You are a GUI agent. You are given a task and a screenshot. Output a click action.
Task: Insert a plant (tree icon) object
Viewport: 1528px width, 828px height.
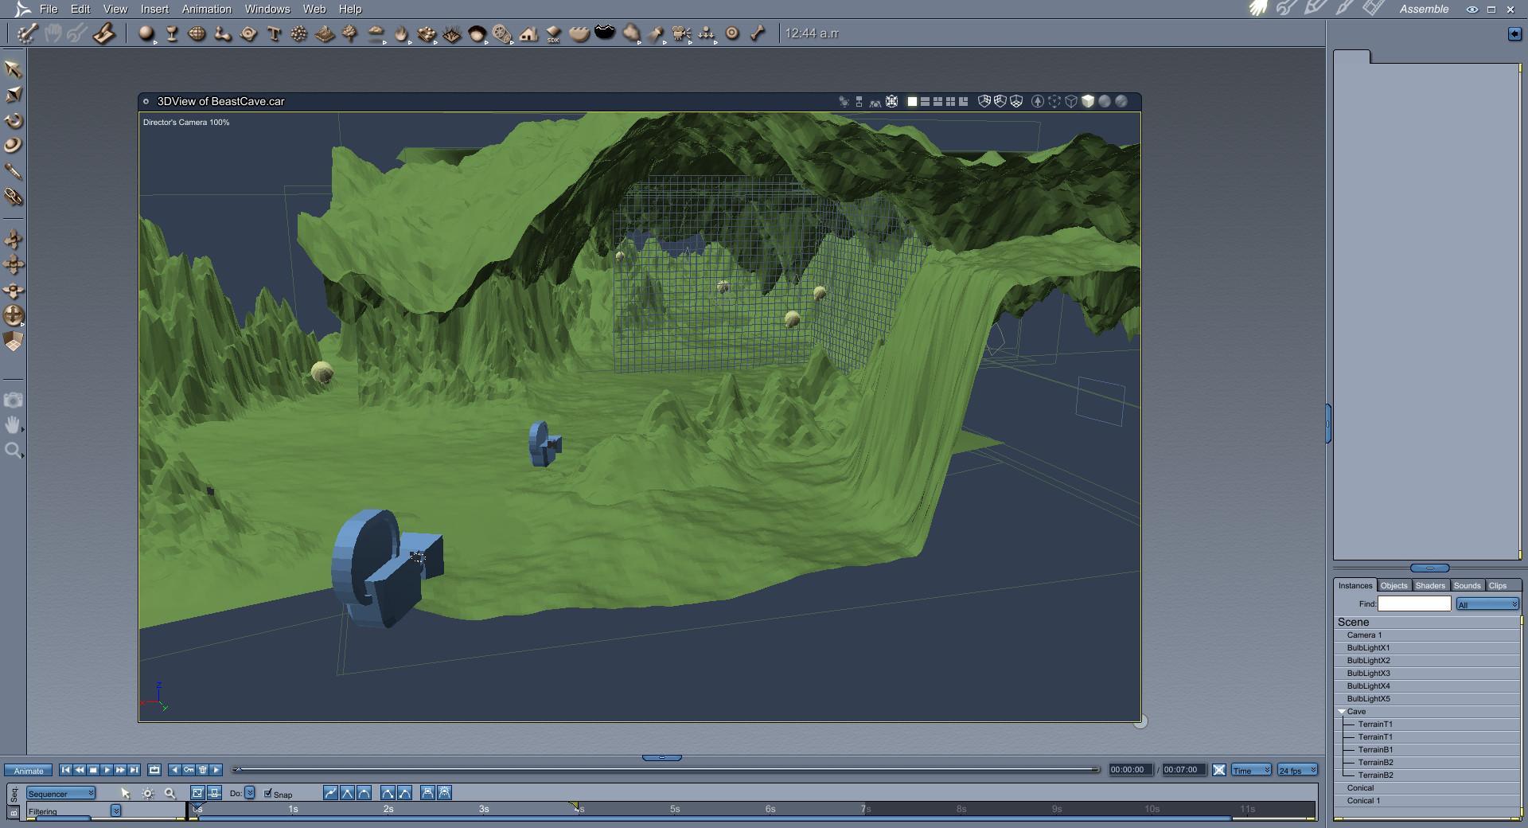point(349,33)
